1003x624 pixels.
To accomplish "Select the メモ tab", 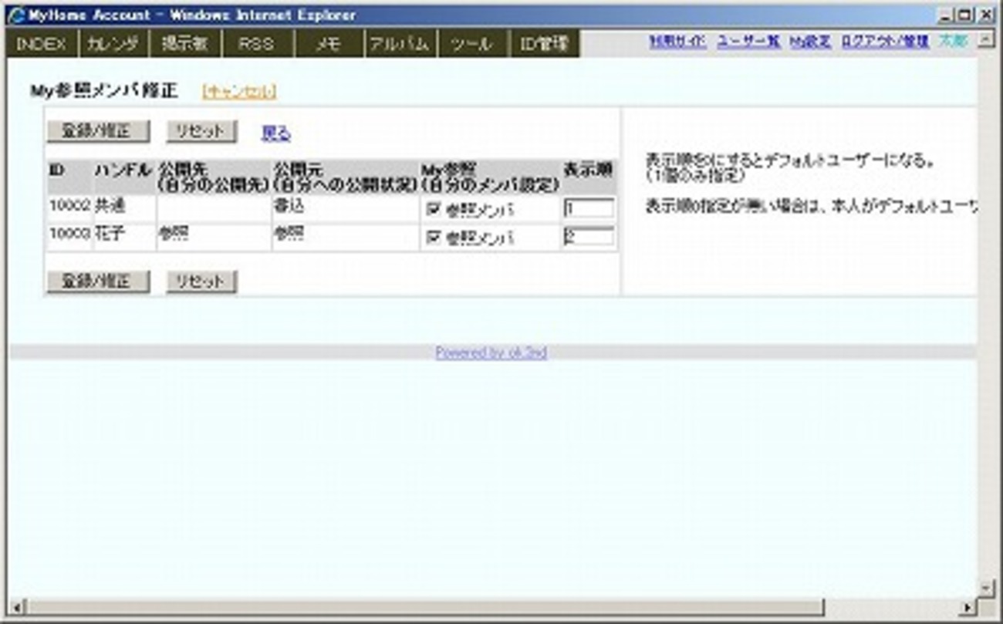I will coord(328,44).
